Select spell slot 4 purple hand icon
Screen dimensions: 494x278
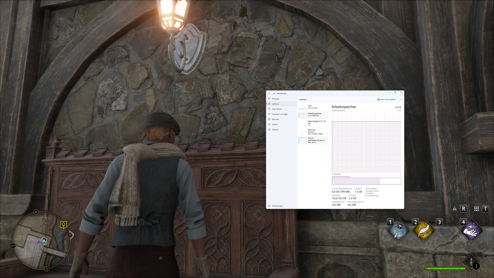pos(471,231)
